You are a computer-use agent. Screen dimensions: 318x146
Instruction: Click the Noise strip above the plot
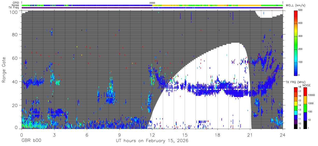[152, 5]
